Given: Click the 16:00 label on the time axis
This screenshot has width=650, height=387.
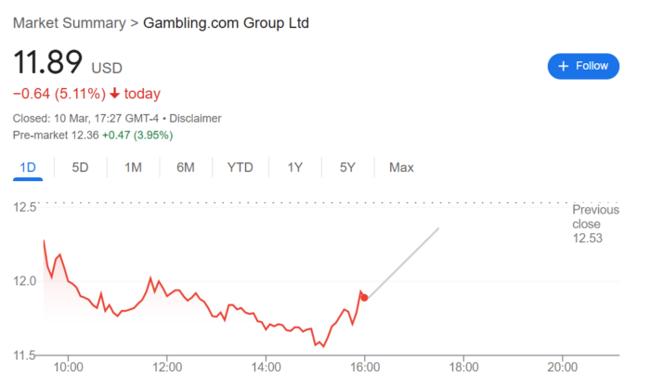Looking at the screenshot, I should (365, 366).
